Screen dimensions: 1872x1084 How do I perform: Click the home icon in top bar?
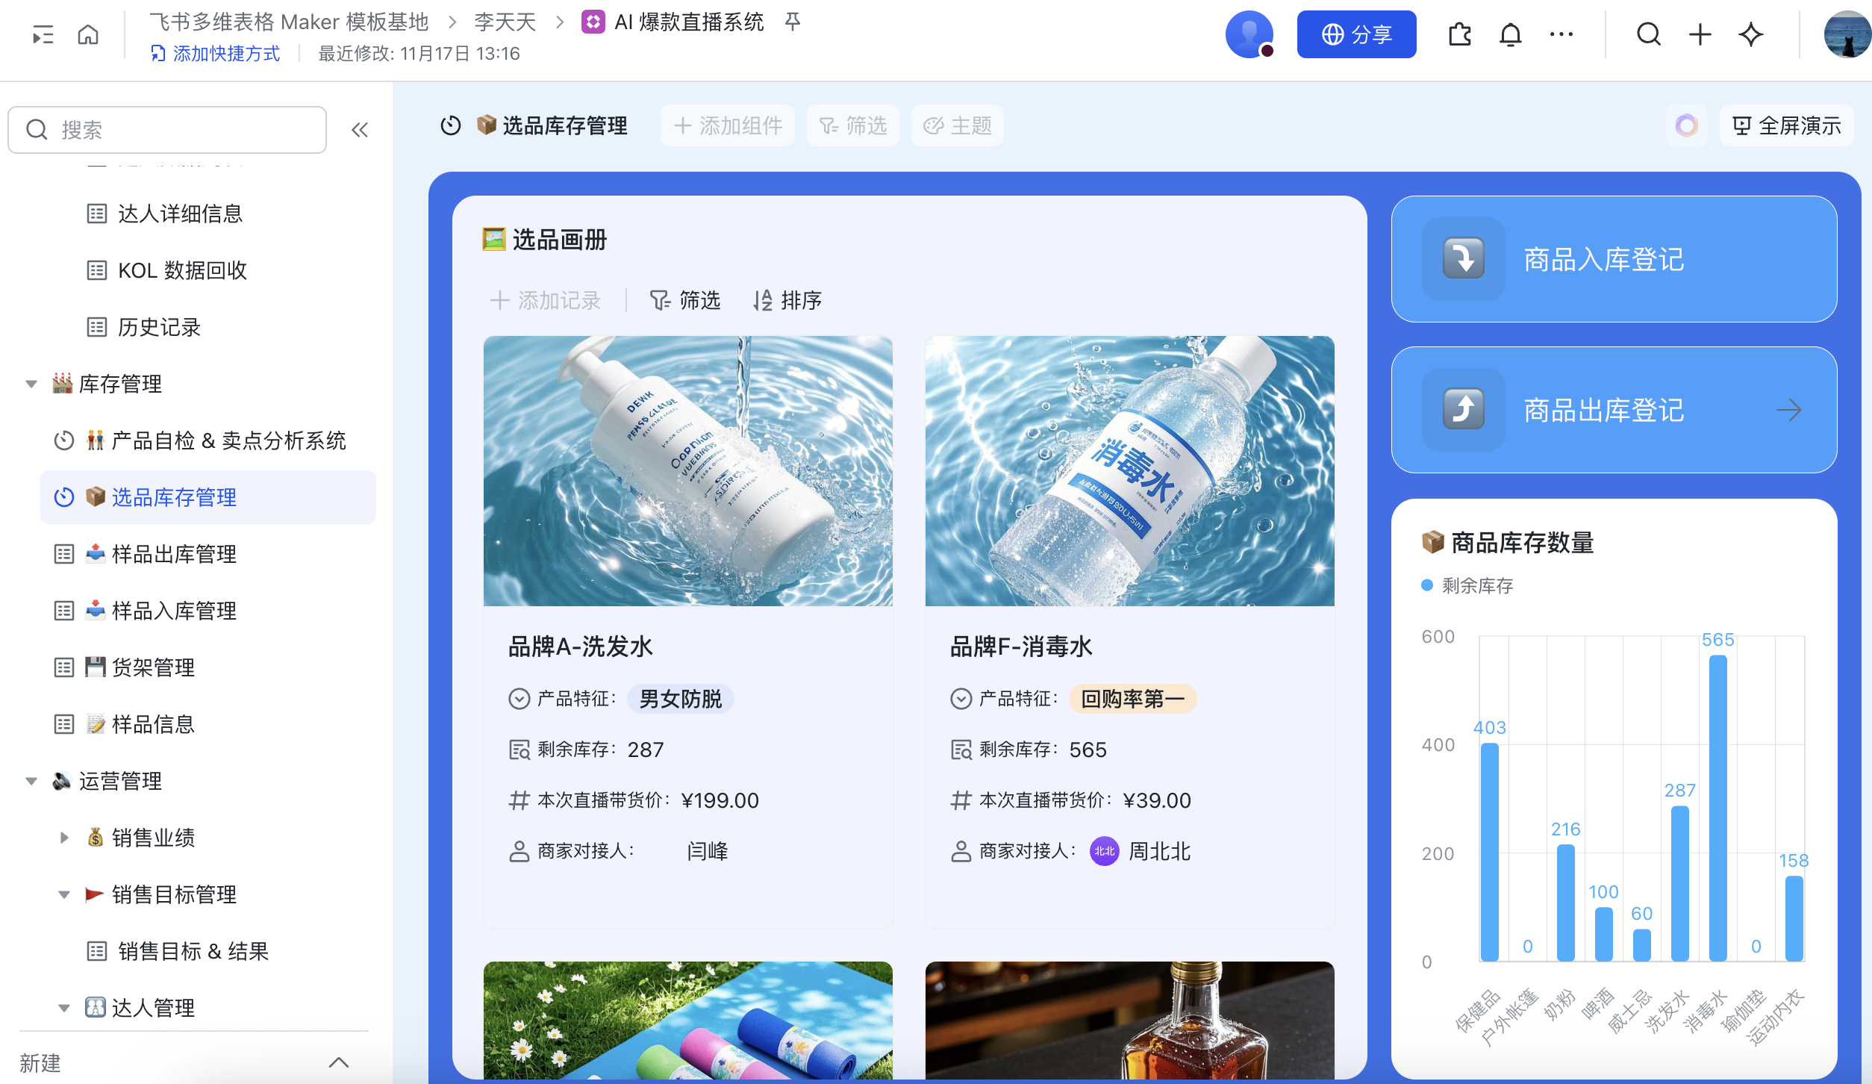point(88,34)
